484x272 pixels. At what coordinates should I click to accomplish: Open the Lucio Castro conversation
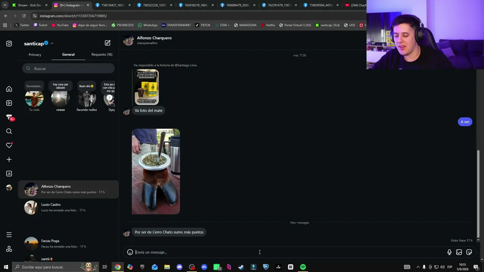coord(68,207)
